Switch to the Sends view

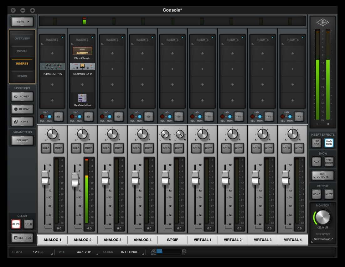tap(22, 76)
